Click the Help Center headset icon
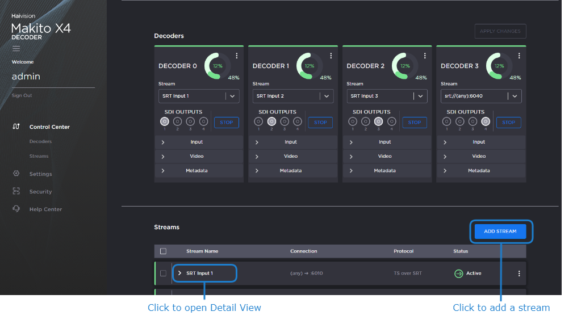 16,209
